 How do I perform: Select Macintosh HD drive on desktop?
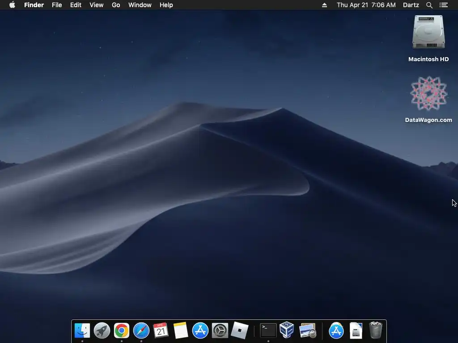click(x=428, y=32)
